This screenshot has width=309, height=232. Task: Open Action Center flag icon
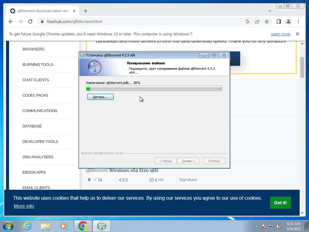point(264,226)
